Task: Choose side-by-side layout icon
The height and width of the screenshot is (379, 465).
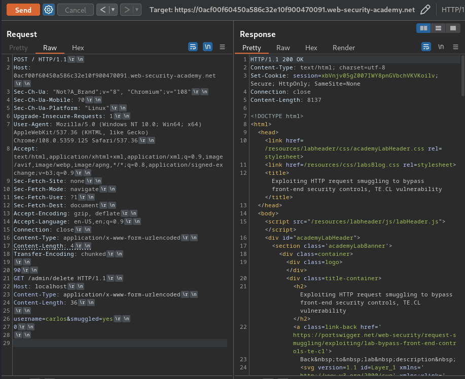Action: (423, 28)
